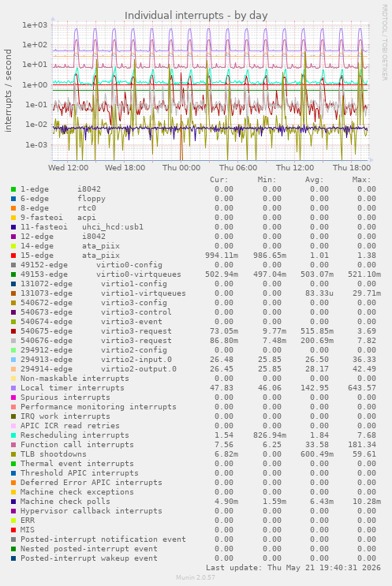Select the uhci_hcd:usb1 legend entry
This screenshot has width=392, height=586.
(113, 227)
